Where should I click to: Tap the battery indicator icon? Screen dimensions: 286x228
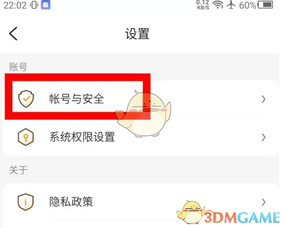266,5
